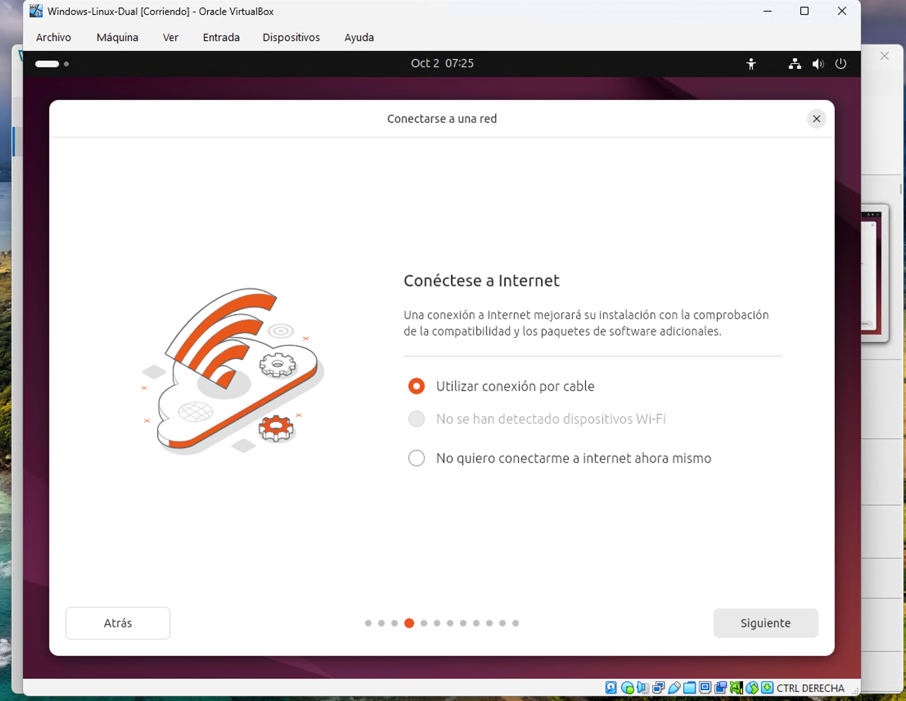Open the Ver menu

[171, 37]
